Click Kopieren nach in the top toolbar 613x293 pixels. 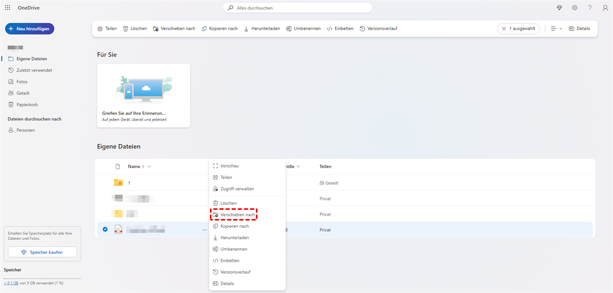[220, 29]
